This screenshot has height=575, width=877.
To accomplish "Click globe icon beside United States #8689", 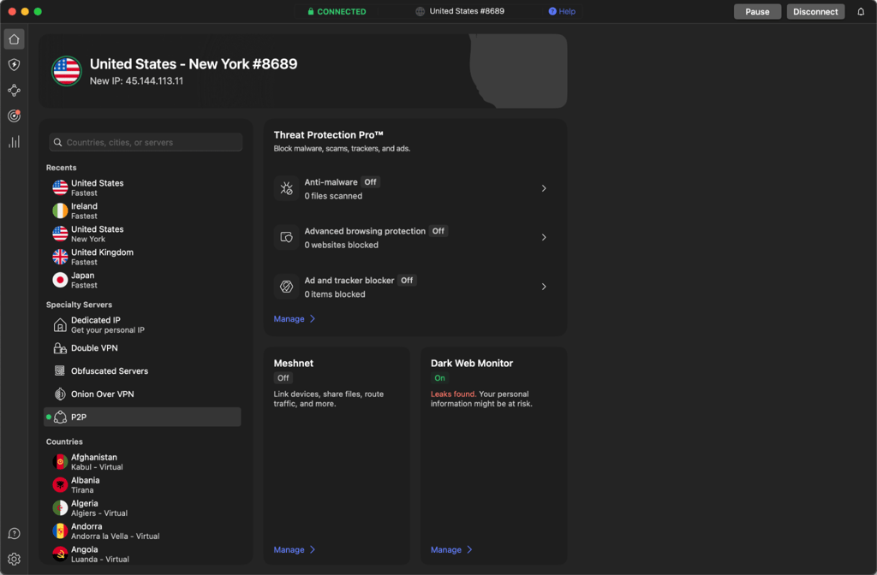I will point(420,11).
